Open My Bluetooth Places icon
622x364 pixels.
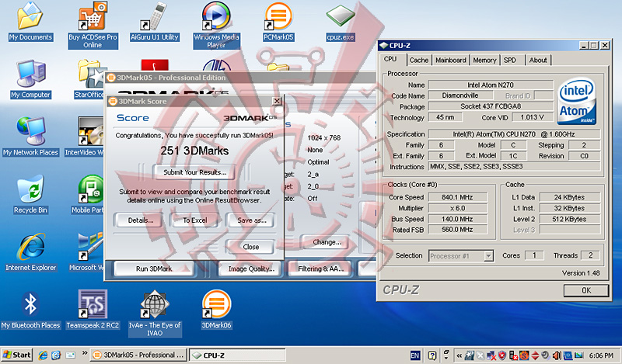[30, 310]
